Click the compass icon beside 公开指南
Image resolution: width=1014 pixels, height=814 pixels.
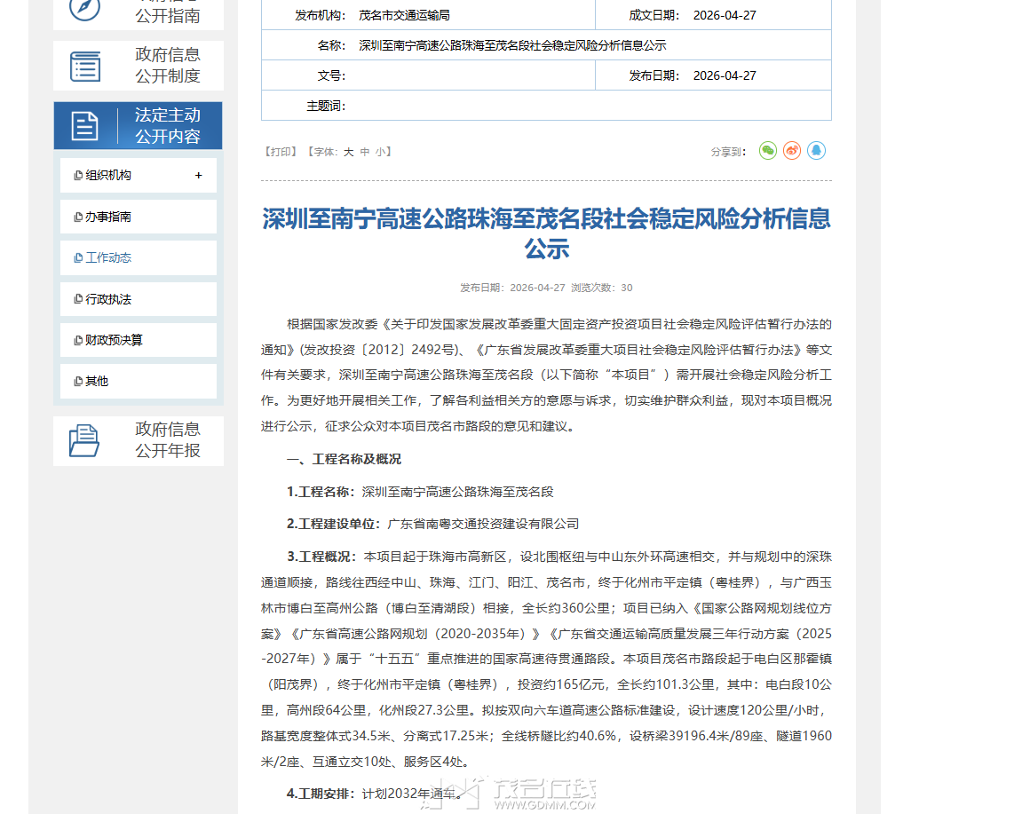85,11
